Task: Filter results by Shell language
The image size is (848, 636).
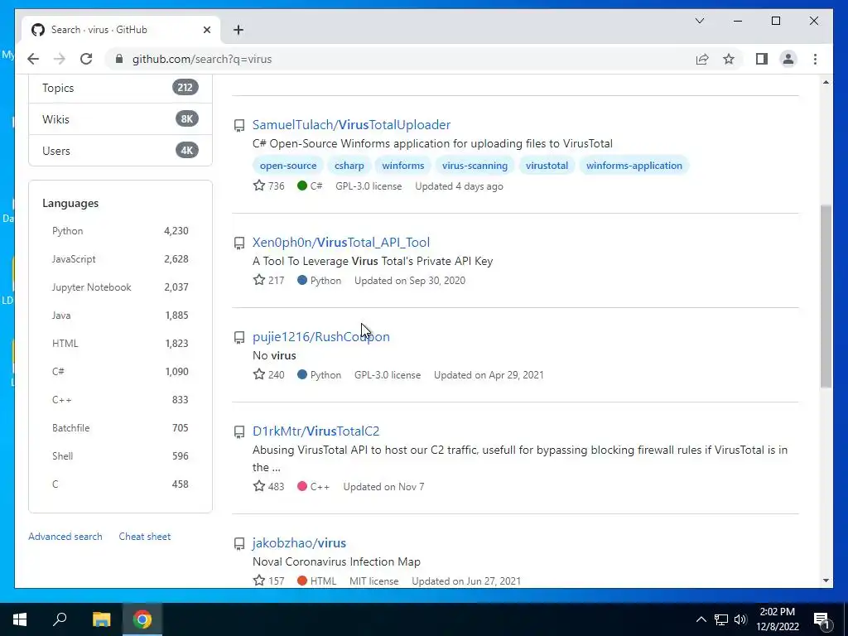Action: point(120,456)
